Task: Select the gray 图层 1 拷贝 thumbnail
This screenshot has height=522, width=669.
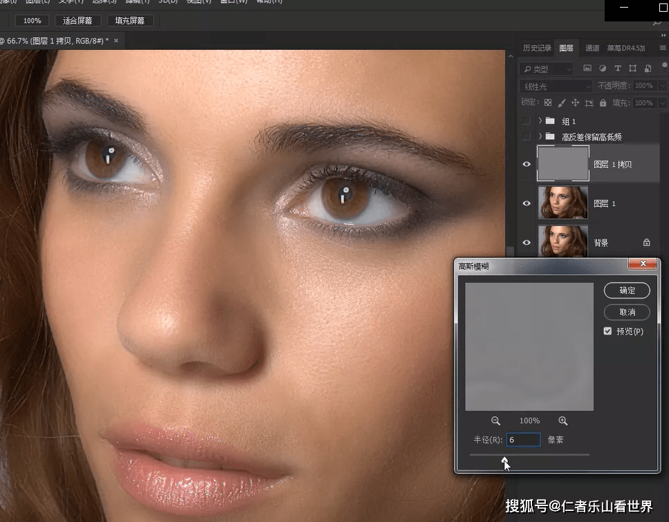Action: coord(563,163)
